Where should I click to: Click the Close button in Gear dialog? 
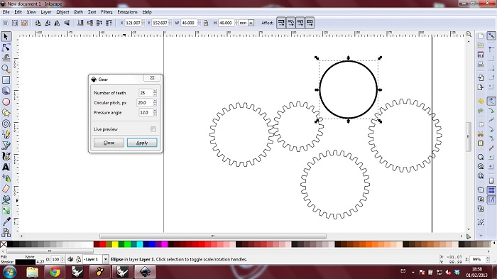point(109,143)
